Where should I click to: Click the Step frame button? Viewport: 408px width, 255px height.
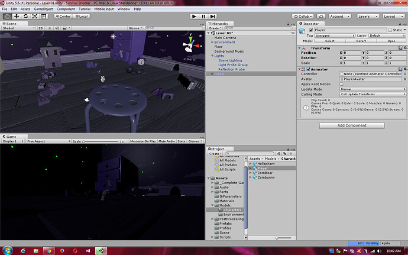213,17
